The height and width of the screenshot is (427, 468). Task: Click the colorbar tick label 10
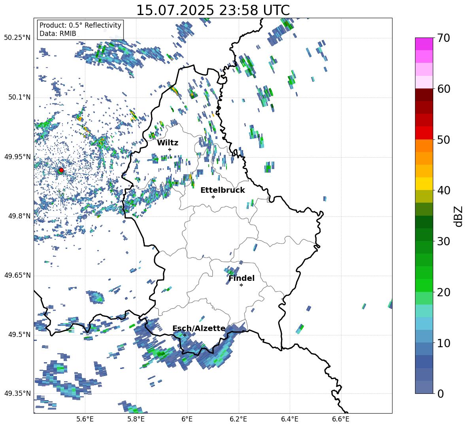(443, 343)
